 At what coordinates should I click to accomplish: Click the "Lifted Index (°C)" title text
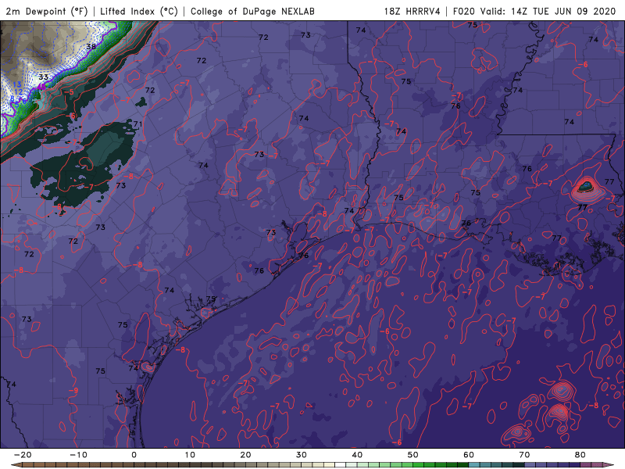click(139, 11)
